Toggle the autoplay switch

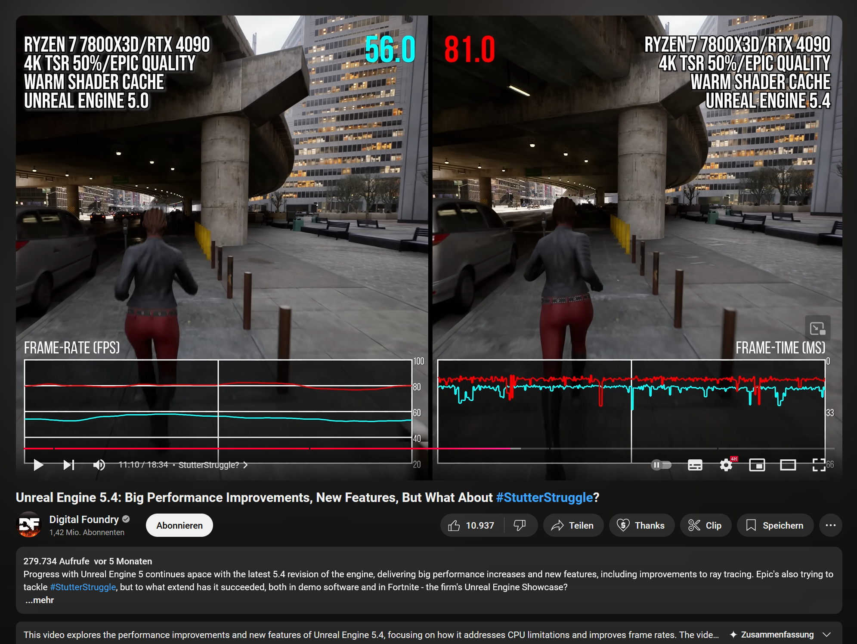pos(661,465)
